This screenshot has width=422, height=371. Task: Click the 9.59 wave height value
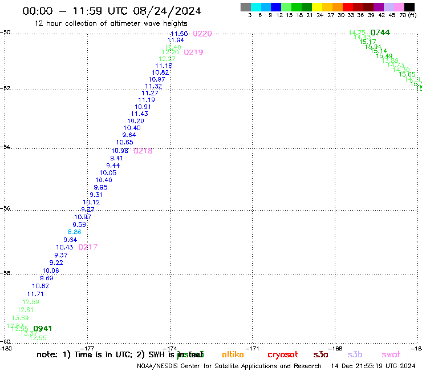click(79, 224)
